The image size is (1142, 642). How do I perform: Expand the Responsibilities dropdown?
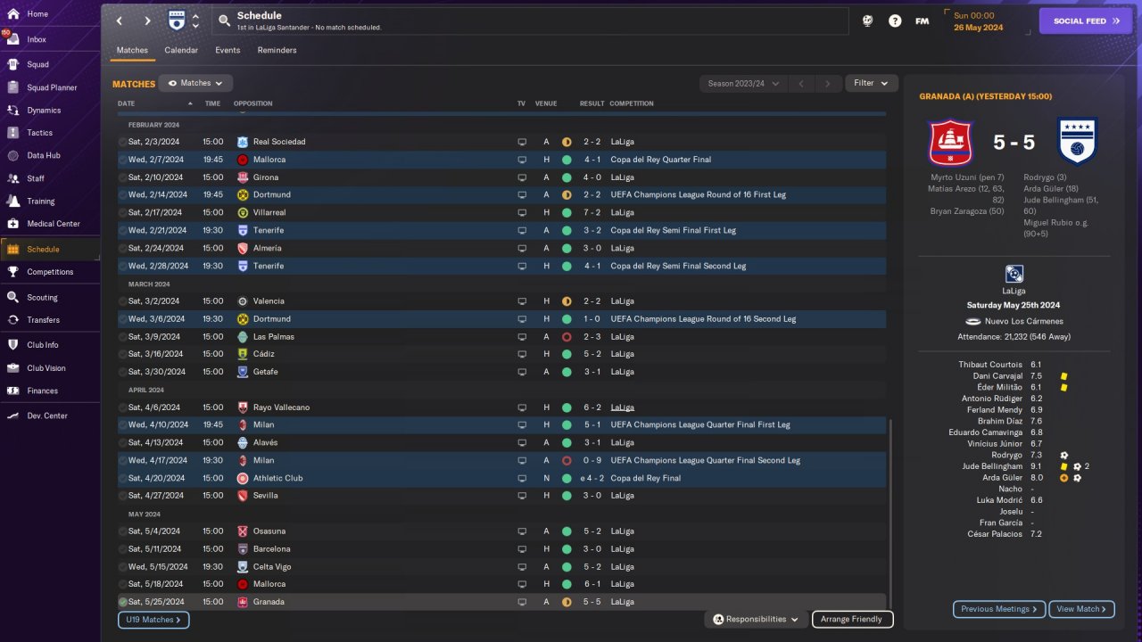coord(756,619)
